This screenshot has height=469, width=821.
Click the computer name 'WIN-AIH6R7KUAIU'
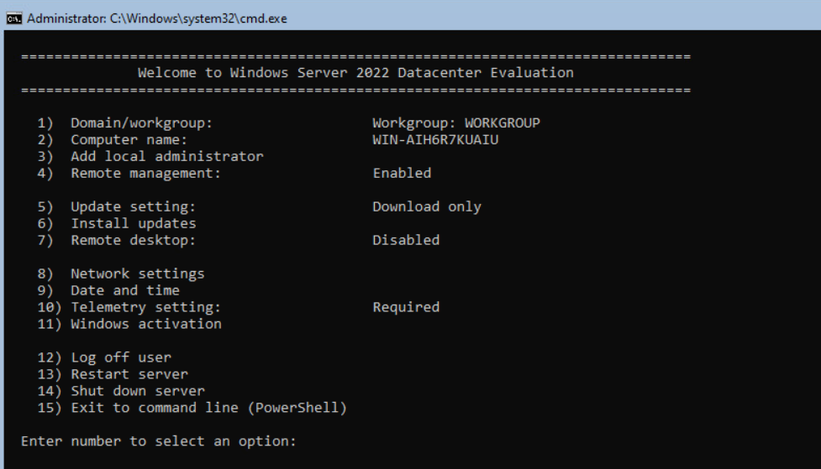coord(435,140)
